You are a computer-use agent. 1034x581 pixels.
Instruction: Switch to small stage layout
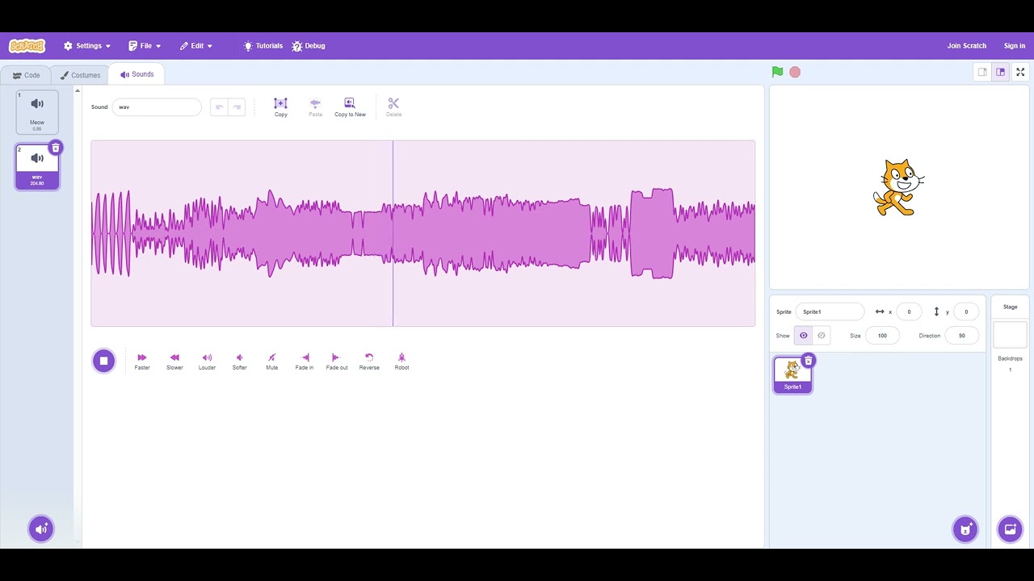pos(982,72)
